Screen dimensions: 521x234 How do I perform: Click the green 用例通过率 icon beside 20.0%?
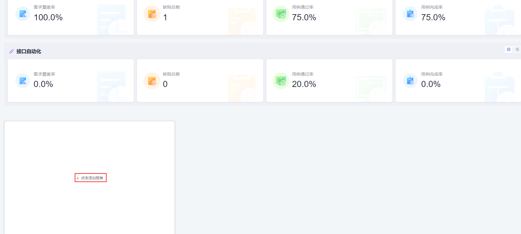coord(281,81)
